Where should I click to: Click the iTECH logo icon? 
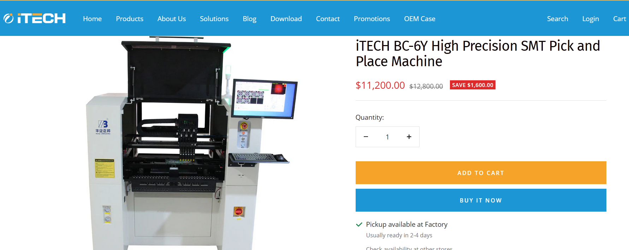tap(35, 18)
